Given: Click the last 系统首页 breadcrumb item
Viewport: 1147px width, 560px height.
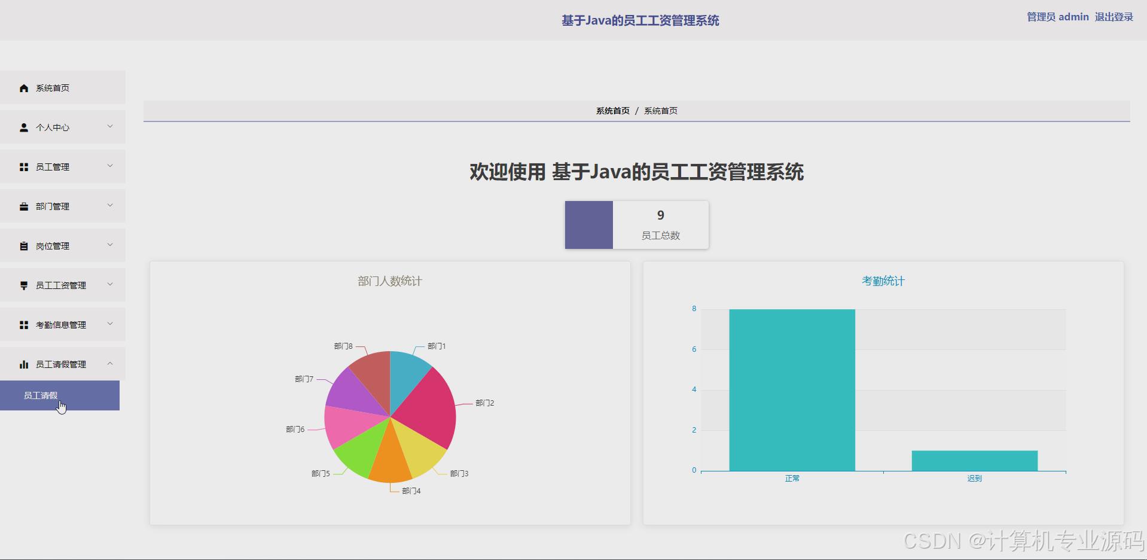Looking at the screenshot, I should point(661,111).
